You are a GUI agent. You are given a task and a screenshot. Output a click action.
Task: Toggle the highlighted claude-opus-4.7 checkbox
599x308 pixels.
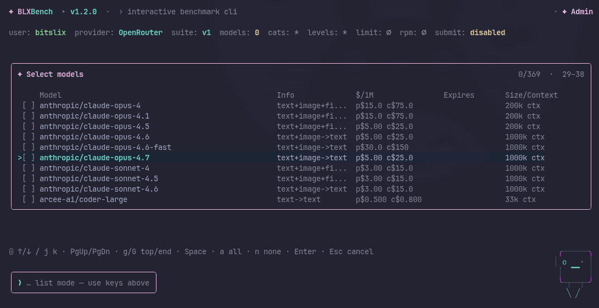[x=29, y=158]
